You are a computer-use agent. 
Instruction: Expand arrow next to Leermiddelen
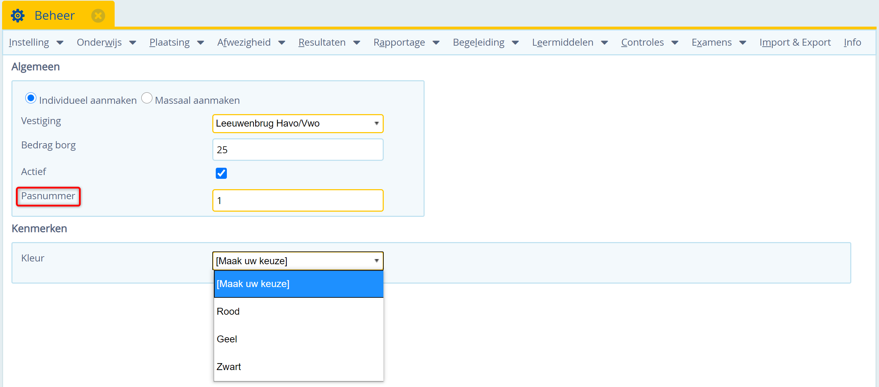604,43
